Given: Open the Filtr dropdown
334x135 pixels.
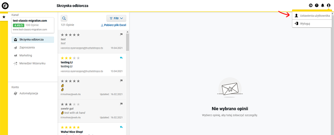Looking at the screenshot, I should (x=116, y=18).
